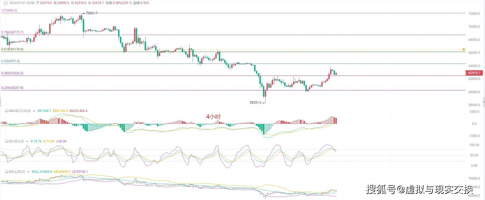485x200 pixels.
Task: Open the KDJ(9,3,3) settings dropdown arrow
Action: click(27, 142)
